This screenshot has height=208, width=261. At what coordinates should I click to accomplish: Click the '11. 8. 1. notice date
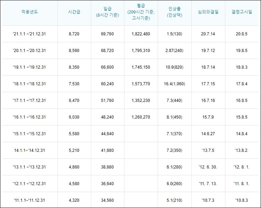coord(242,184)
